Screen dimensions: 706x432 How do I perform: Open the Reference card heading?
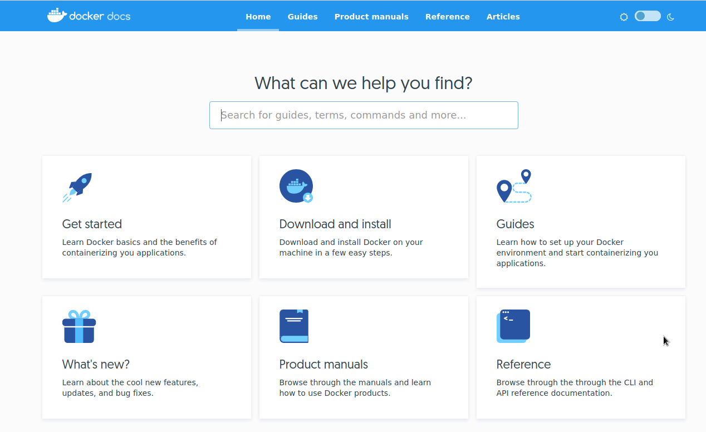pyautogui.click(x=523, y=365)
